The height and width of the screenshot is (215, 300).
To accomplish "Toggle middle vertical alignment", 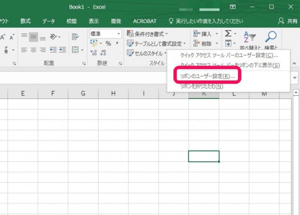I will (33, 36).
